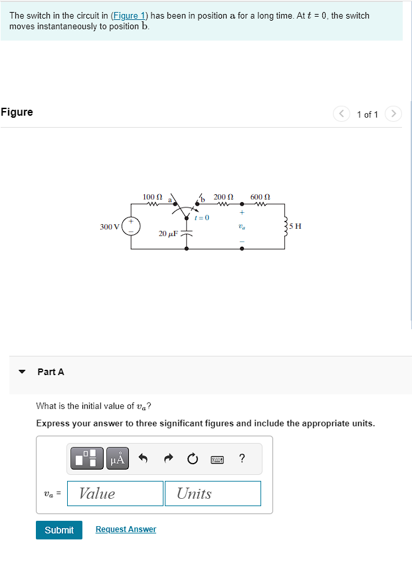412x572 pixels.
Task: Reset the answer with the circular arrow icon
Action: coord(192,458)
